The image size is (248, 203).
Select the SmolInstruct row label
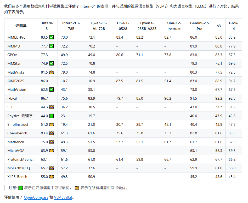click(18, 124)
